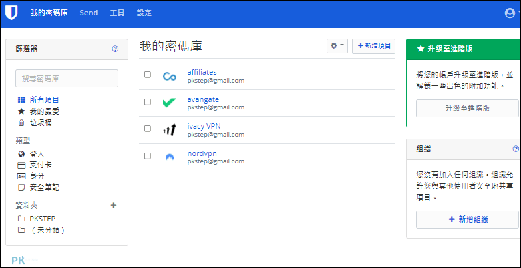This screenshot has height=268, width=521.
Task: Open the 設定 menu
Action: coord(144,13)
